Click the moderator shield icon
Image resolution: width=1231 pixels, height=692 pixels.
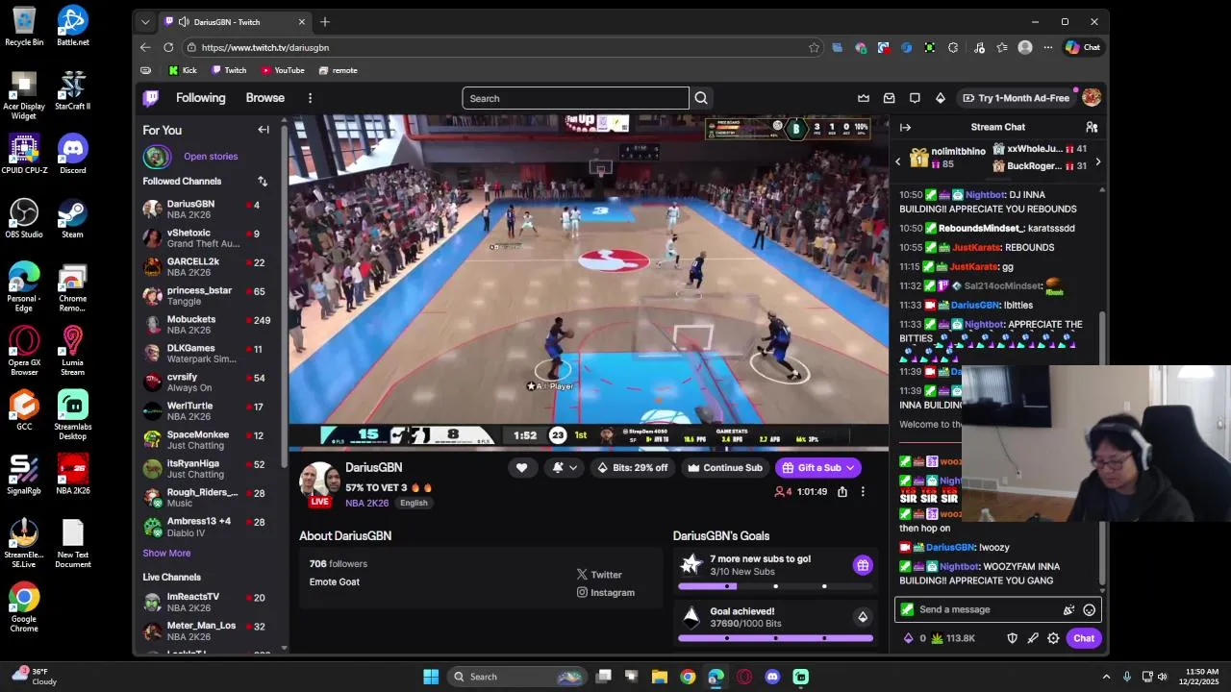pos(1012,638)
